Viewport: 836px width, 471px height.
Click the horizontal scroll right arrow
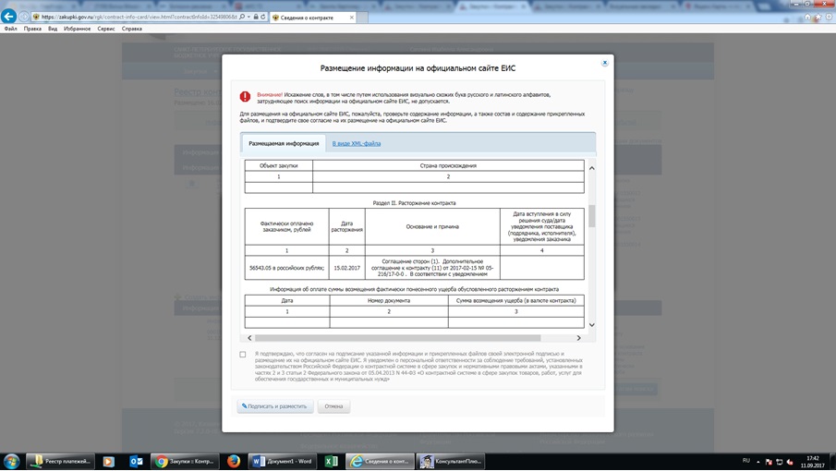tap(578, 338)
